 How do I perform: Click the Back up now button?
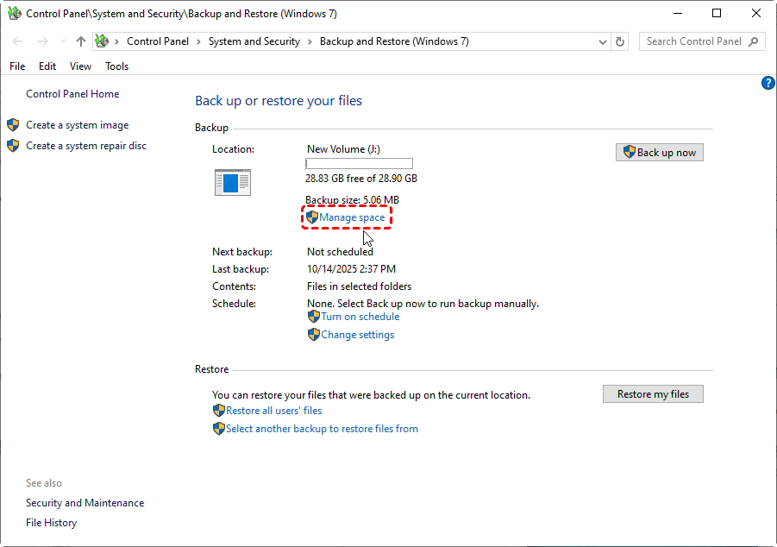pyautogui.click(x=660, y=153)
